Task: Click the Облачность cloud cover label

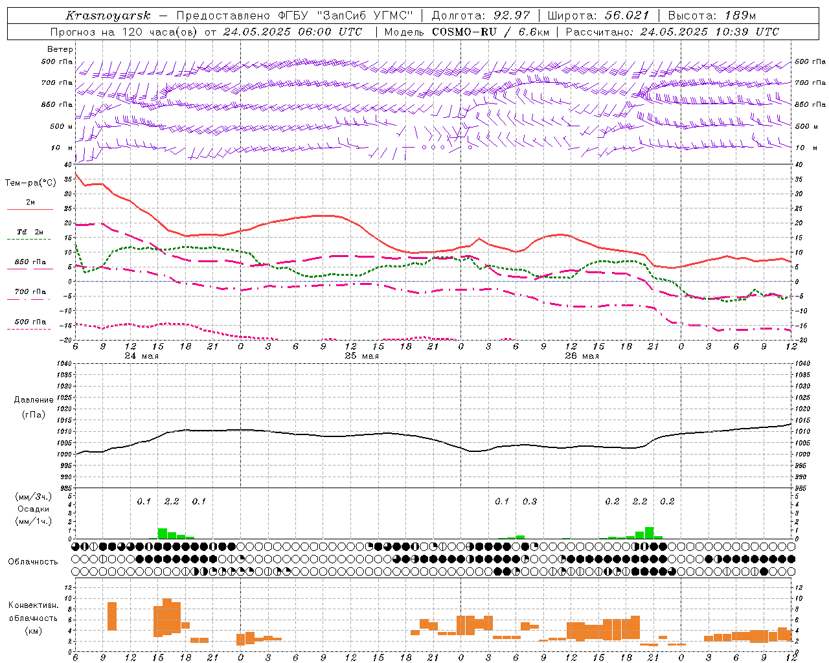Action: [x=33, y=561]
